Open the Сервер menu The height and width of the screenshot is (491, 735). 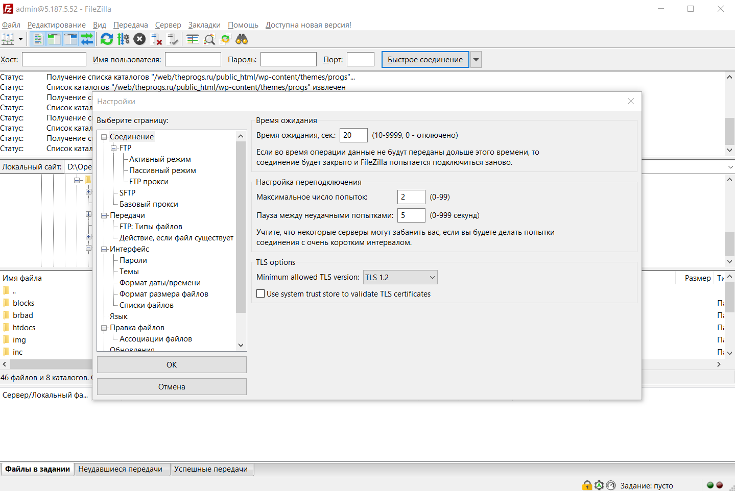pyautogui.click(x=168, y=25)
